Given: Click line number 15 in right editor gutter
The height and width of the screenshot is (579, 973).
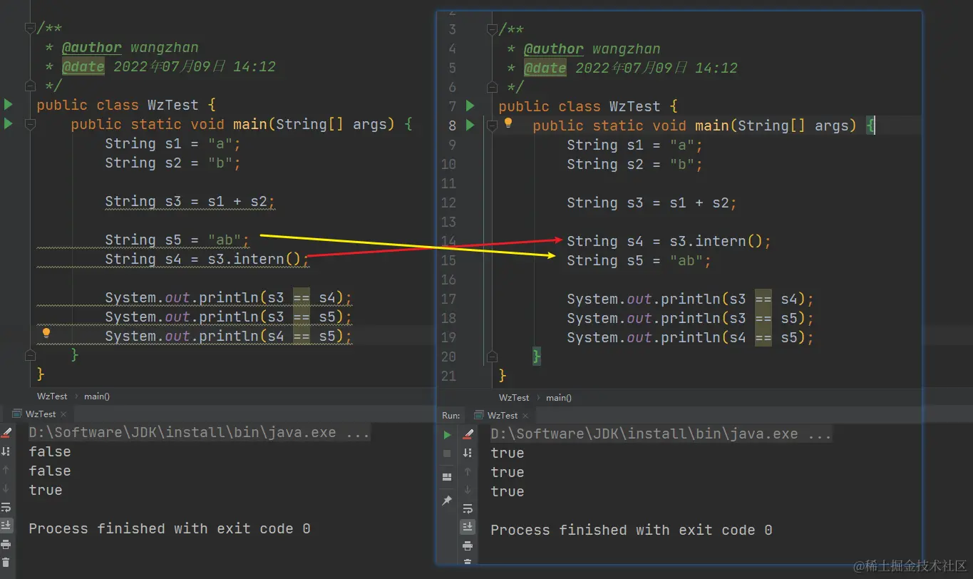Looking at the screenshot, I should (x=448, y=260).
